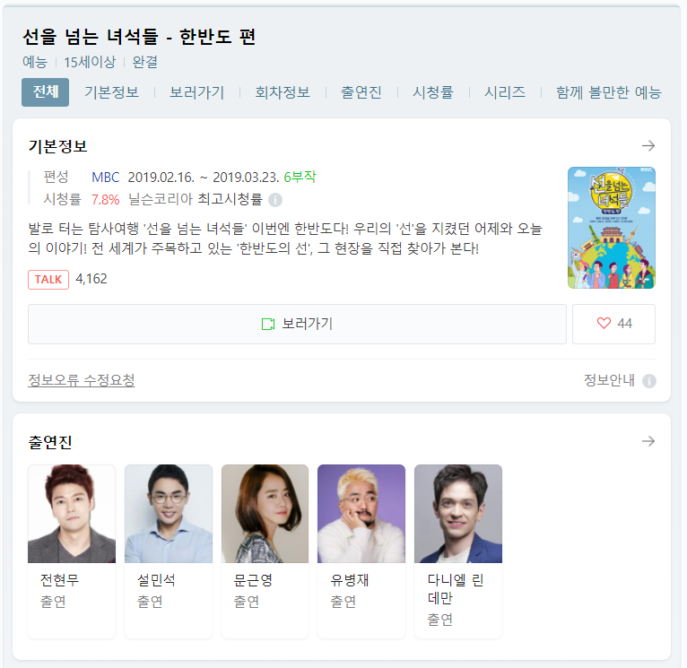687x668 pixels.
Task: Switch to the 회차정보 tab
Action: (x=283, y=92)
